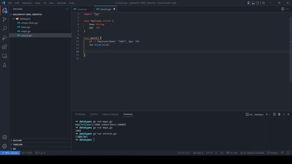Open the Help menu

pyautogui.click(x=72, y=3)
